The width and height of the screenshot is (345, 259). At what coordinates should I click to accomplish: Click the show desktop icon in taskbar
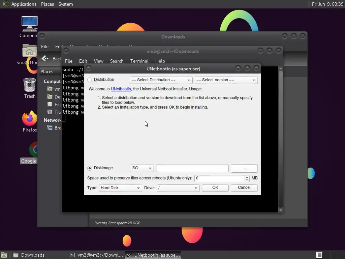pos(4,255)
